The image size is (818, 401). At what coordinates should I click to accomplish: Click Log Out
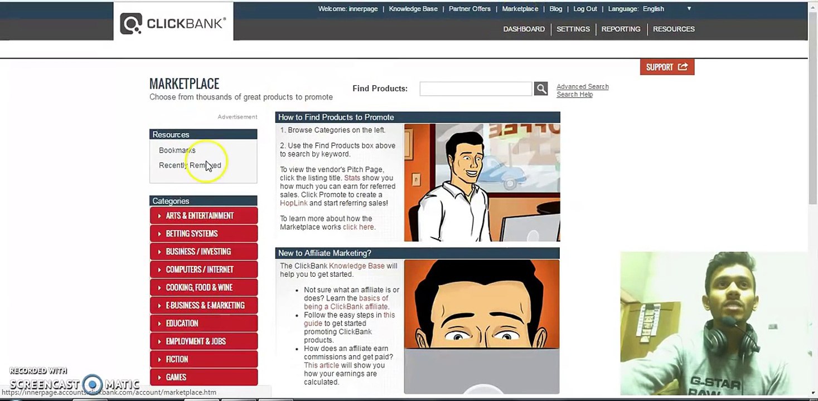click(585, 9)
